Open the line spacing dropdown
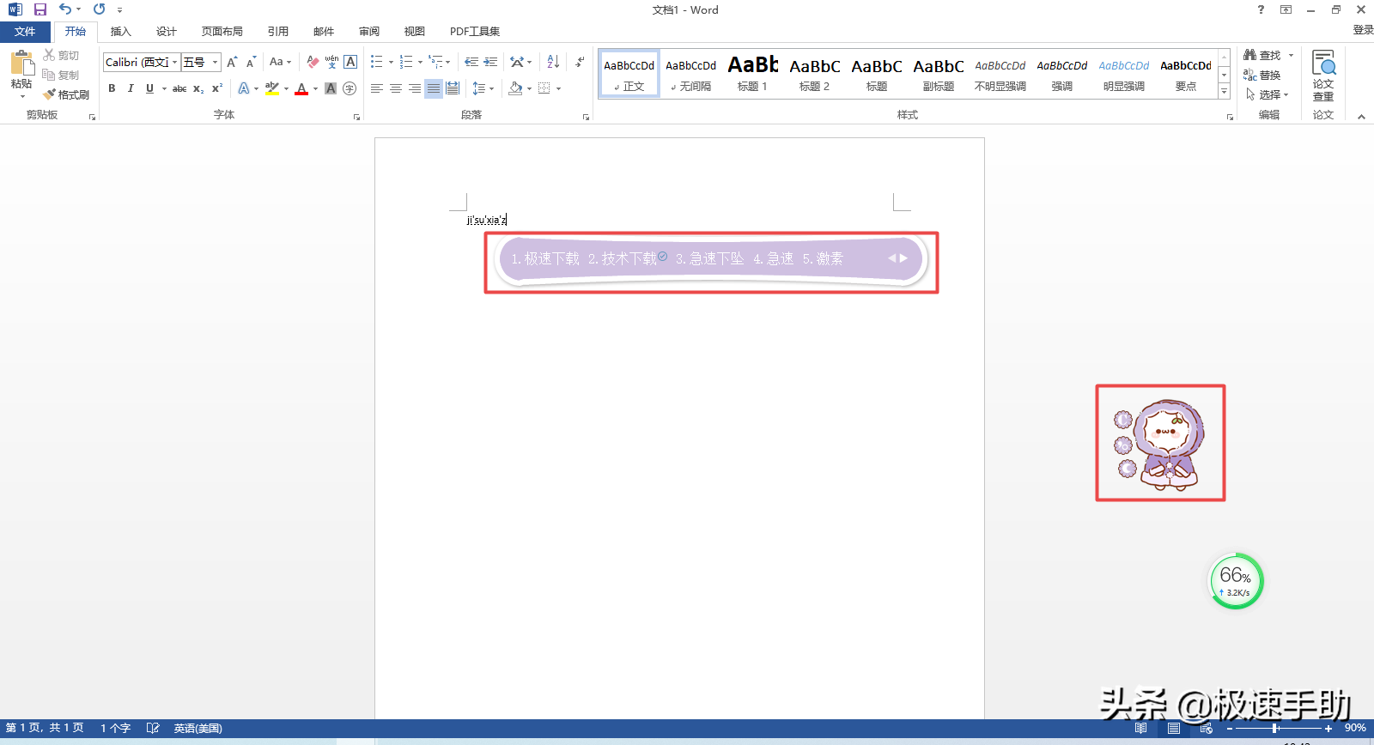Viewport: 1374px width, 745px height. pos(483,88)
